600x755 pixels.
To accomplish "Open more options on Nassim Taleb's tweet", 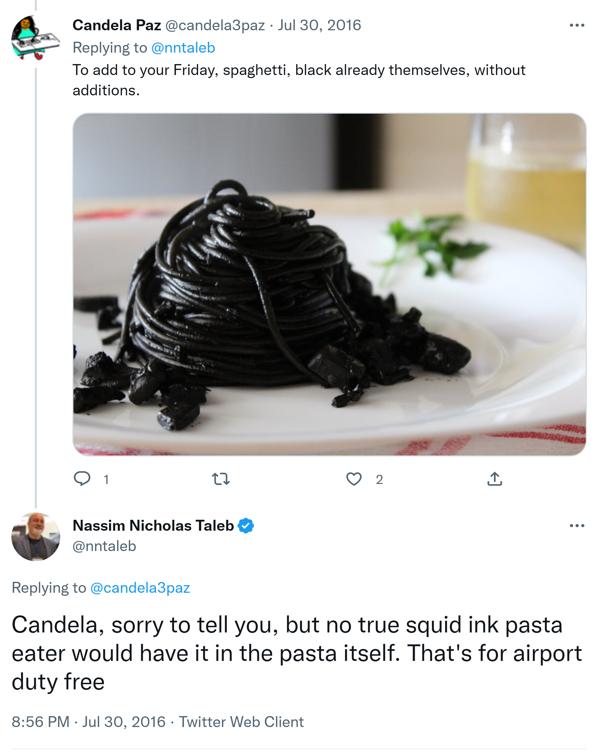I will click(577, 526).
